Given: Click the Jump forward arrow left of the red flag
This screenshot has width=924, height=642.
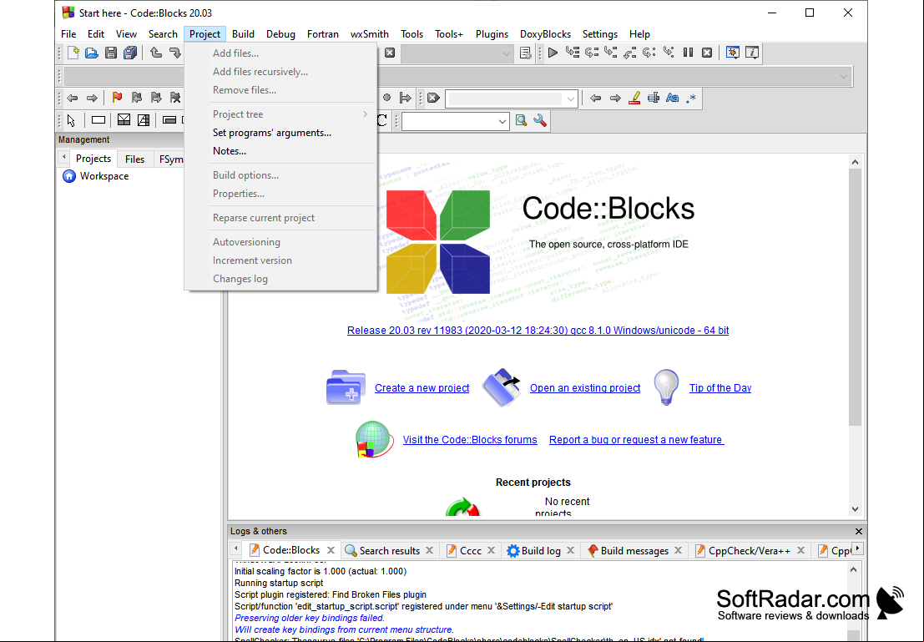Looking at the screenshot, I should click(92, 98).
